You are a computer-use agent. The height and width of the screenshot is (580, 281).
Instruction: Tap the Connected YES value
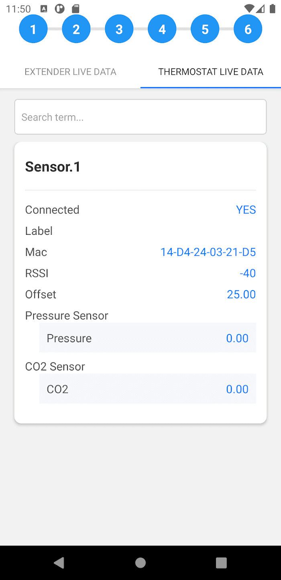(x=246, y=210)
